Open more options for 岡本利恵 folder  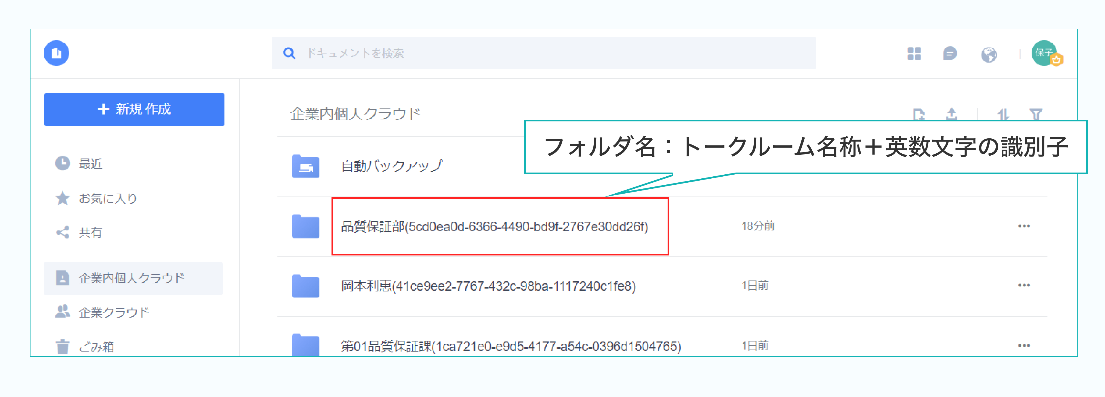point(1024,286)
